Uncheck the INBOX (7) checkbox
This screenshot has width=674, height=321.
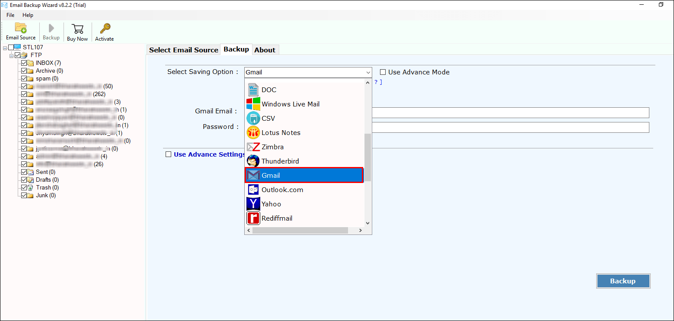pos(24,63)
